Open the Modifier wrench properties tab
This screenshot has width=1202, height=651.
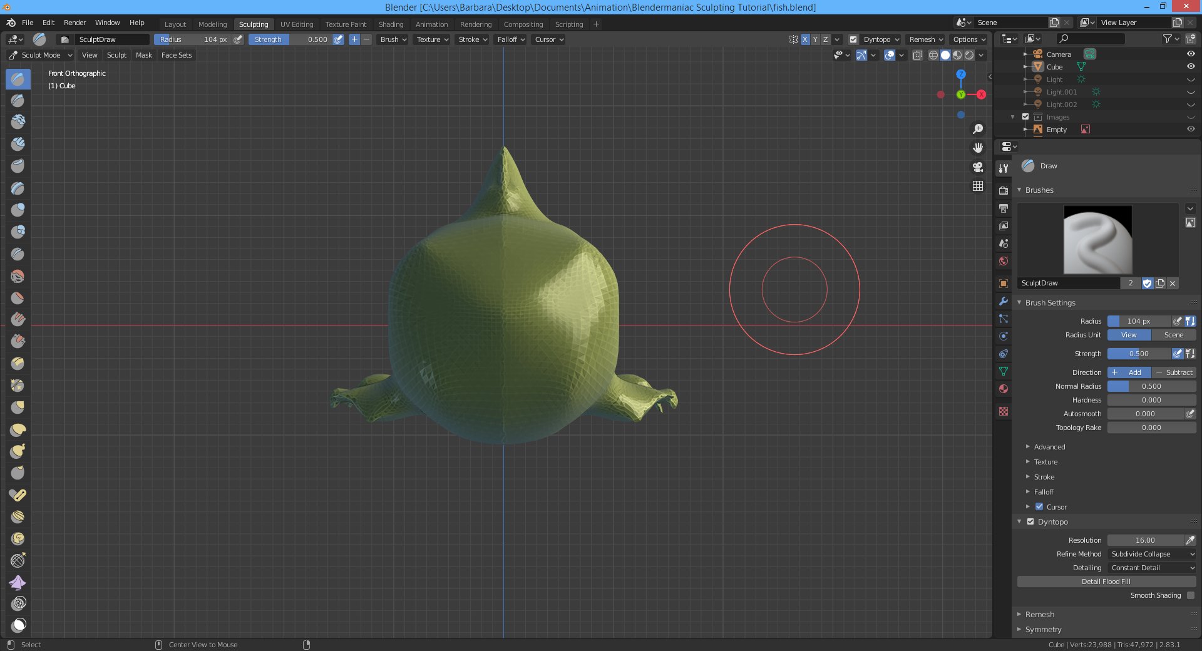[x=1004, y=301]
